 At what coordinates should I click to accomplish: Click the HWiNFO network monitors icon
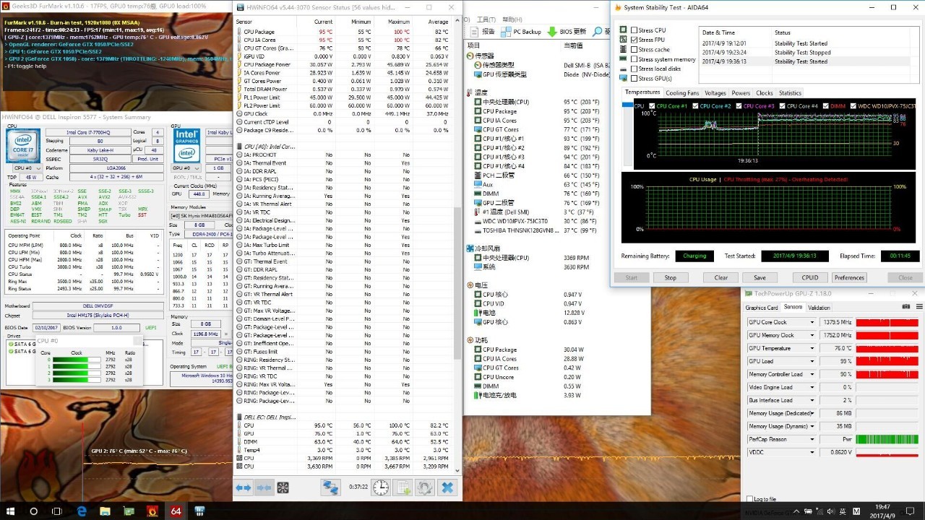coord(330,487)
